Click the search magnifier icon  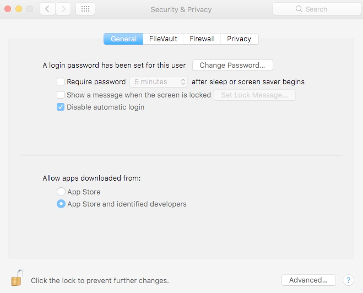click(x=299, y=9)
